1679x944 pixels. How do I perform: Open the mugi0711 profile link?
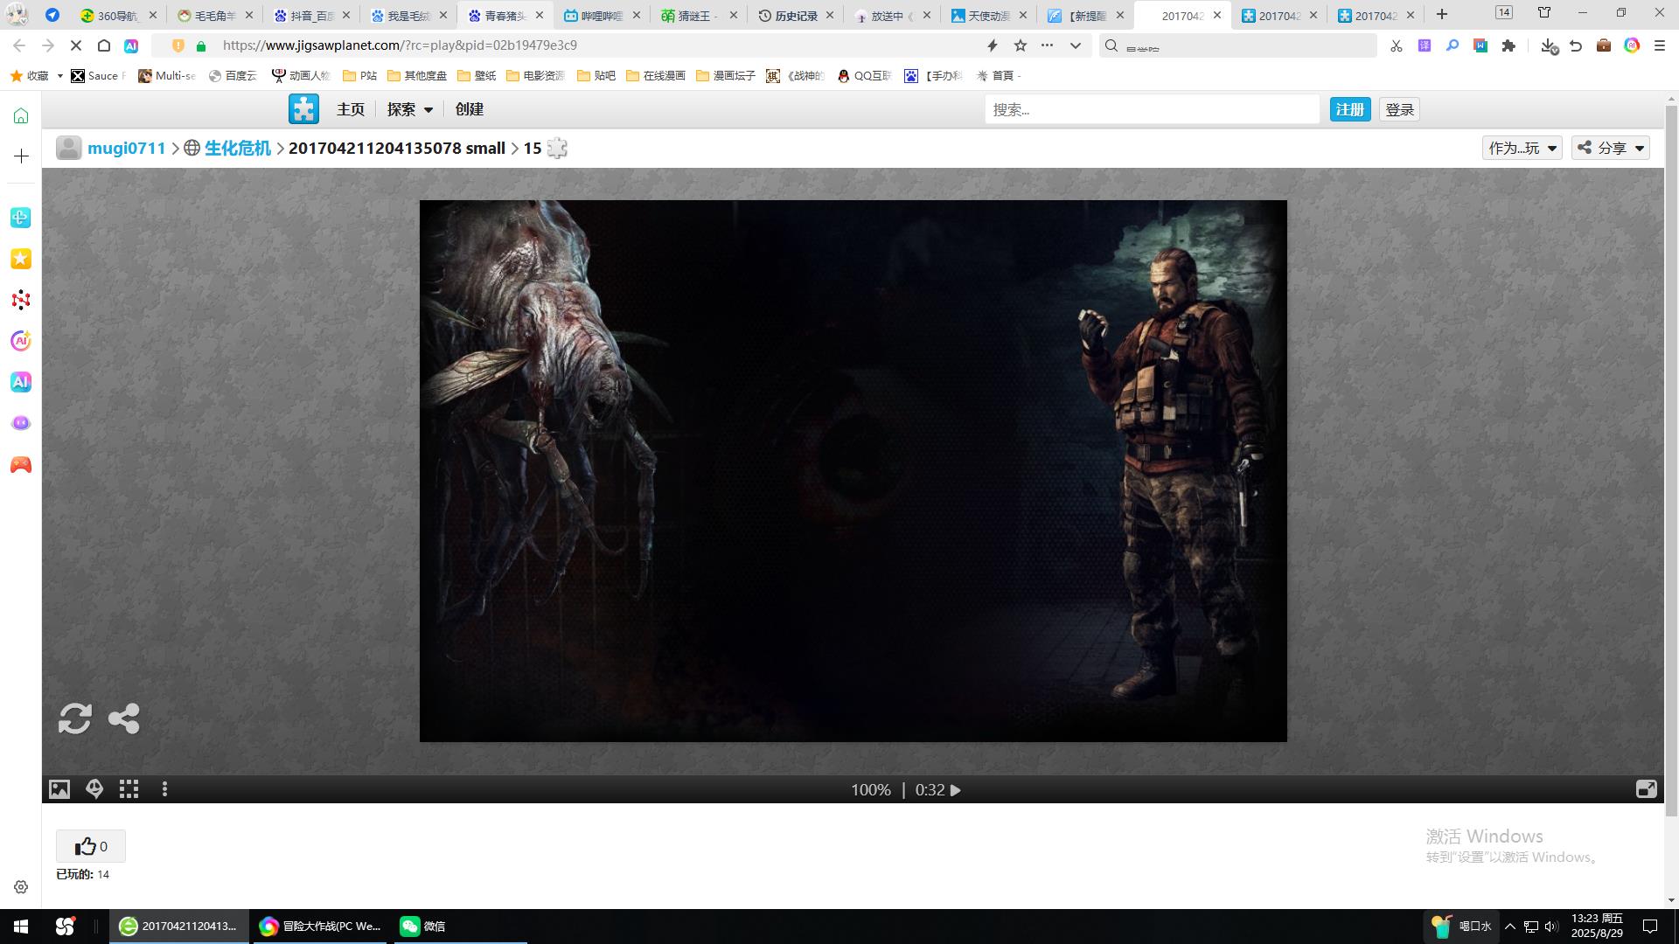tap(126, 148)
